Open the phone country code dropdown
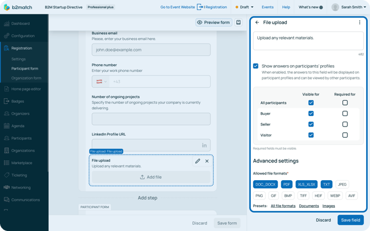 pyautogui.click(x=100, y=82)
